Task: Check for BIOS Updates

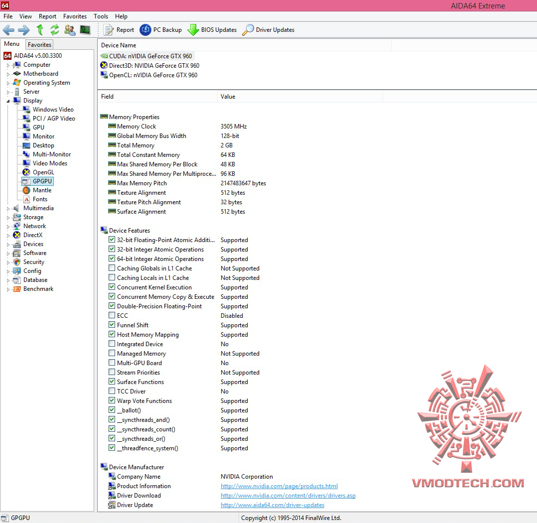Action: [x=212, y=30]
